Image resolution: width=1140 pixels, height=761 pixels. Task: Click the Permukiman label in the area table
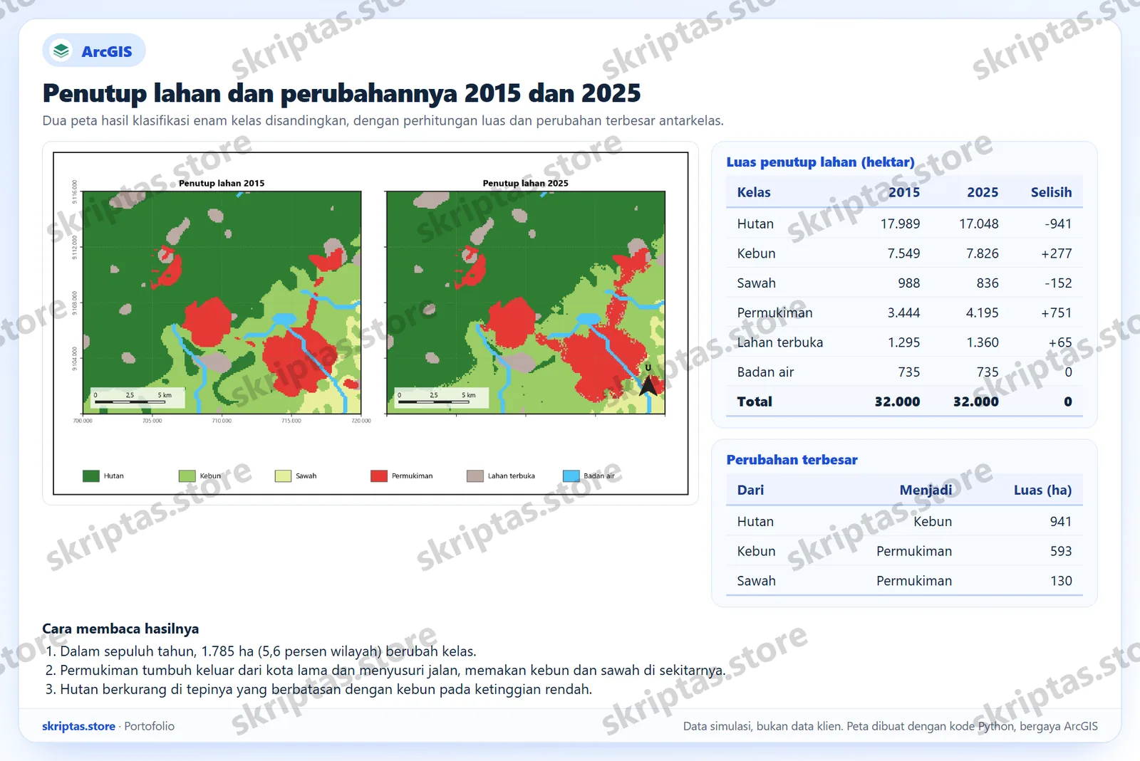pos(774,313)
